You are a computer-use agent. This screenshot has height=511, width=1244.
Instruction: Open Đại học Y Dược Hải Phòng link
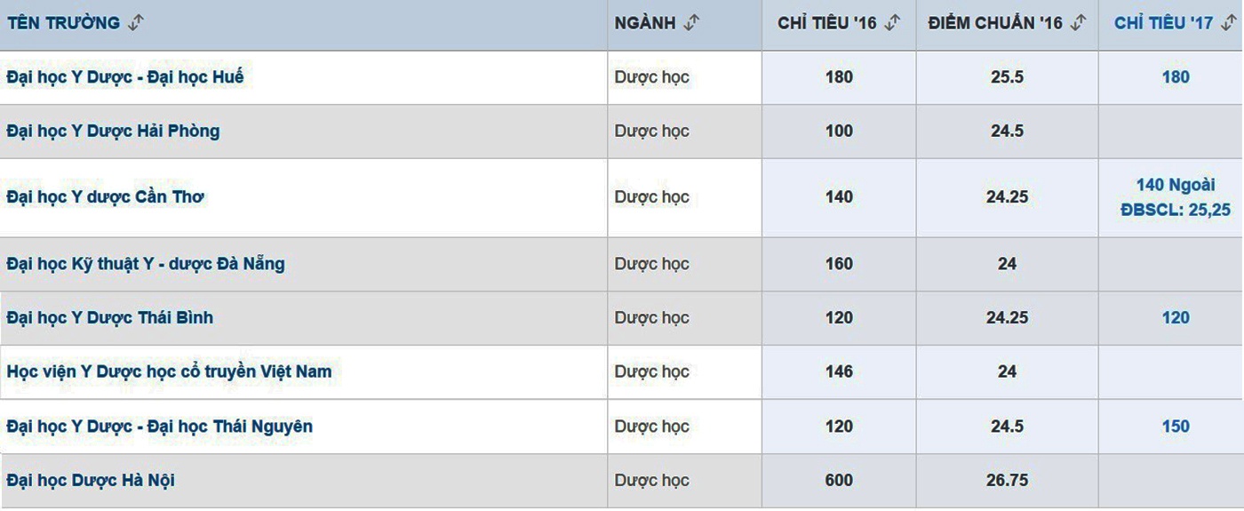113,132
